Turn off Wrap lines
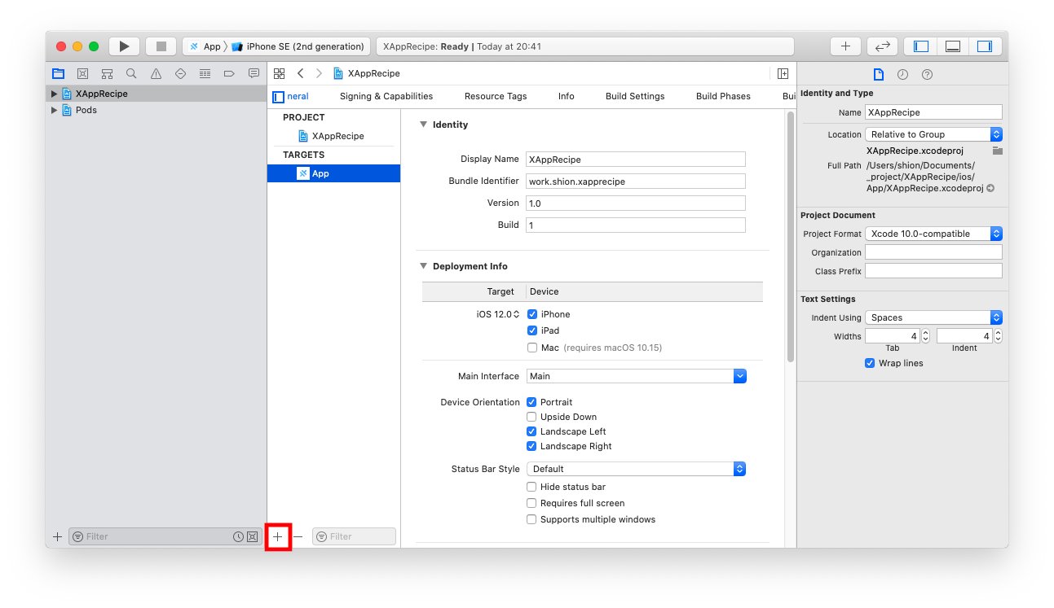Image resolution: width=1054 pixels, height=608 pixels. [x=870, y=363]
